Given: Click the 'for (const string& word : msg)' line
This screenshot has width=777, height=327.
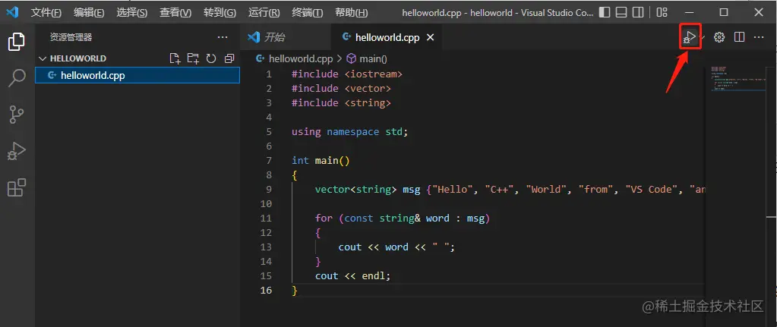Looking at the screenshot, I should pos(402,219).
